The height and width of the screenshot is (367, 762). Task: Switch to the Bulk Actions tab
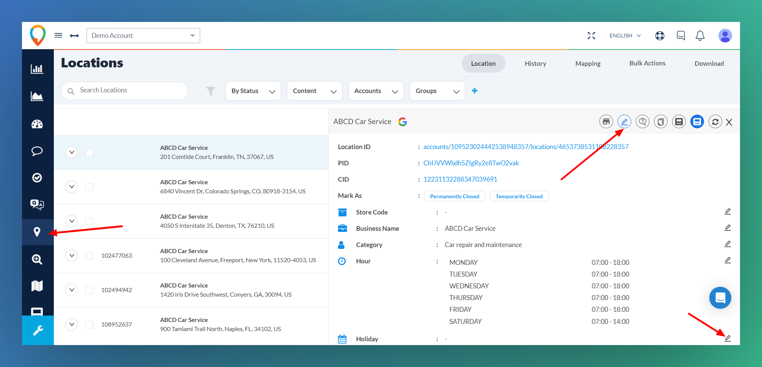[x=648, y=64]
